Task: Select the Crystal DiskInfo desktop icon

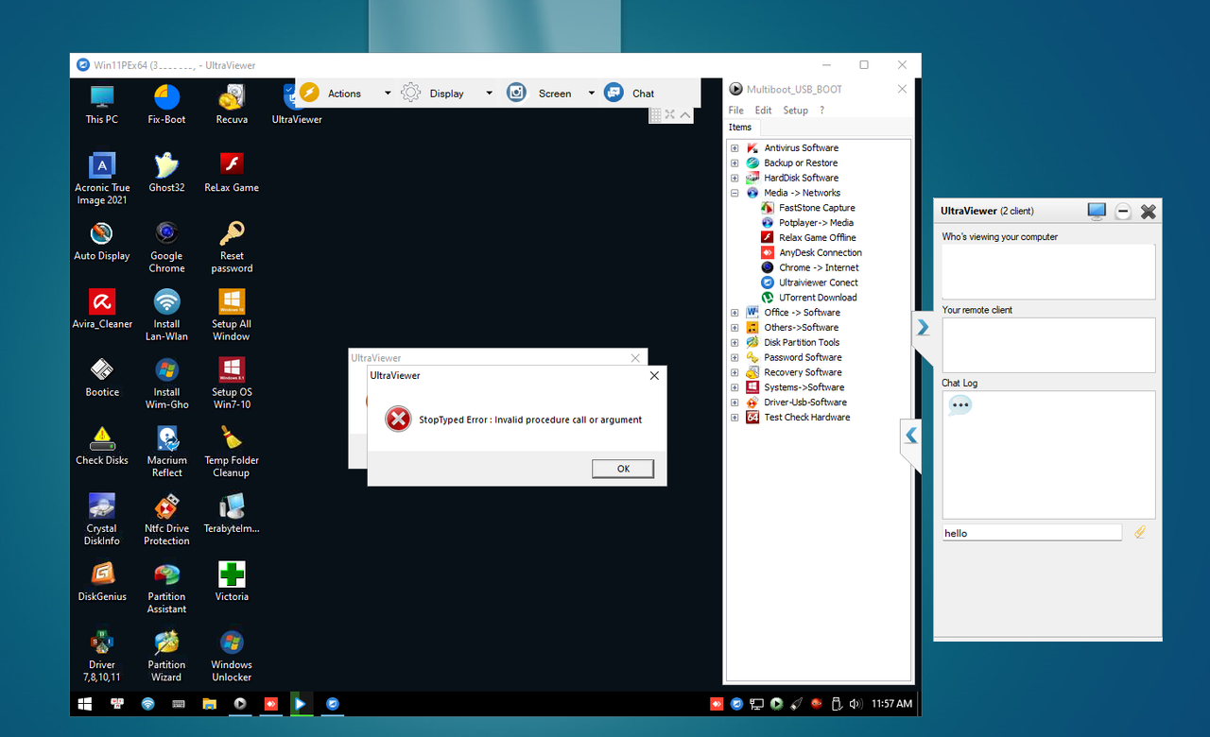Action: point(102,520)
